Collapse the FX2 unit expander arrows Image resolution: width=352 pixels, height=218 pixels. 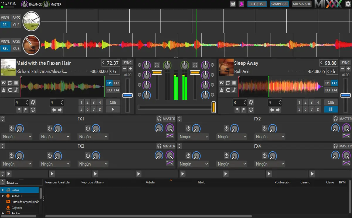pos(180,119)
